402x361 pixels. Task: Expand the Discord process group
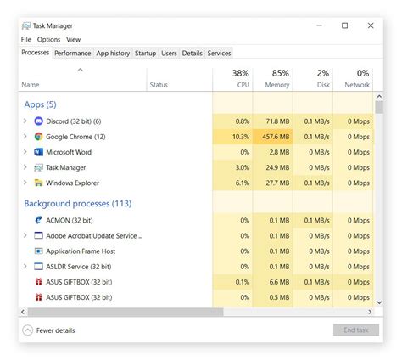(25, 121)
